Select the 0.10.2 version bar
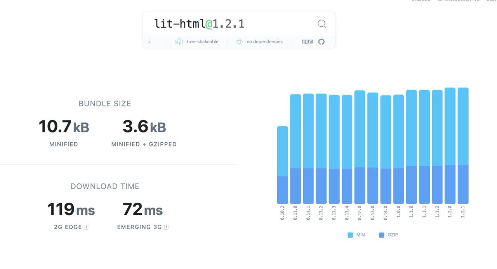Viewport: 497px width, 269px height. 283,165
